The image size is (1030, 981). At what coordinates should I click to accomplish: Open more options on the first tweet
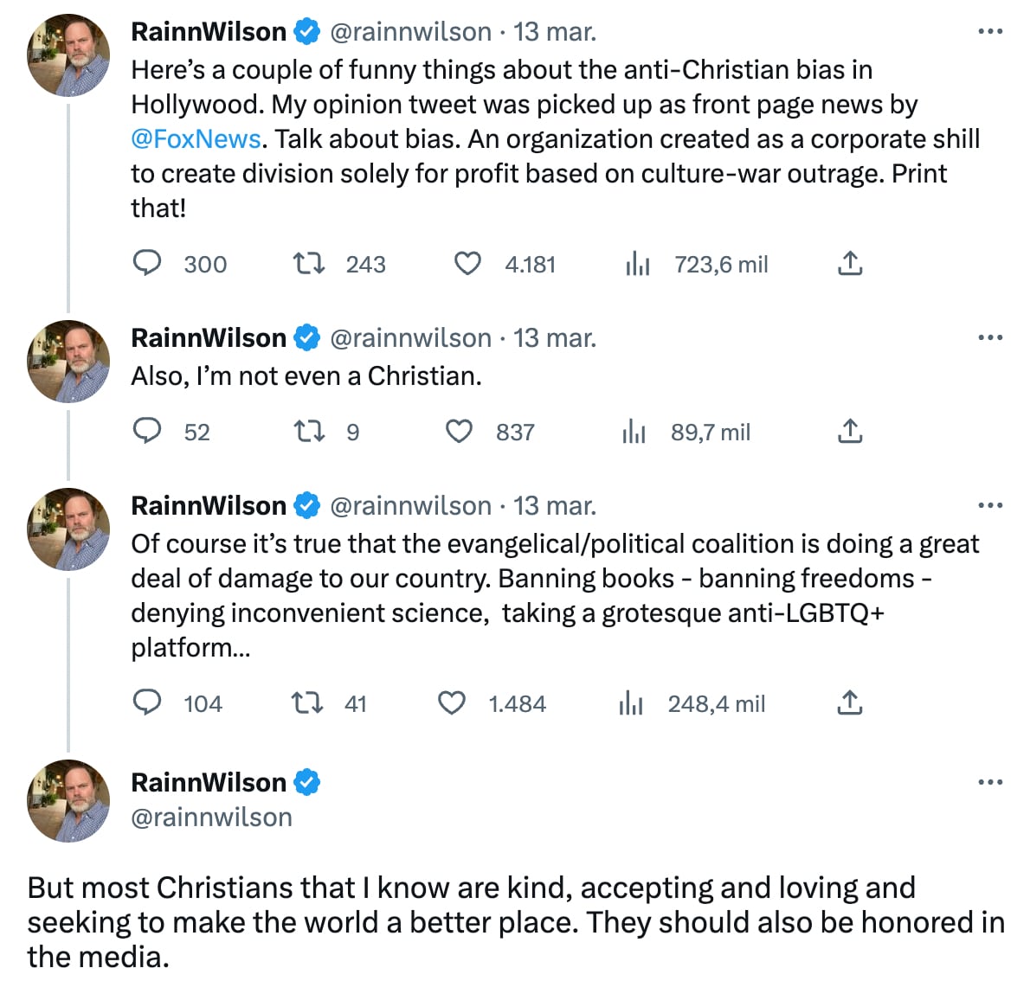(x=989, y=32)
